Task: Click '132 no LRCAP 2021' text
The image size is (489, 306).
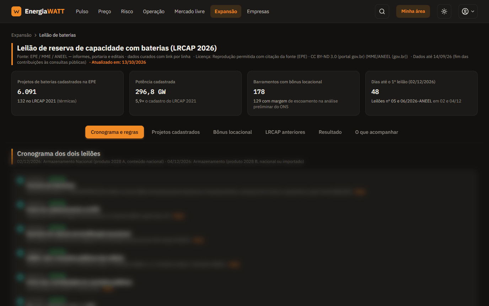Action: [37, 101]
